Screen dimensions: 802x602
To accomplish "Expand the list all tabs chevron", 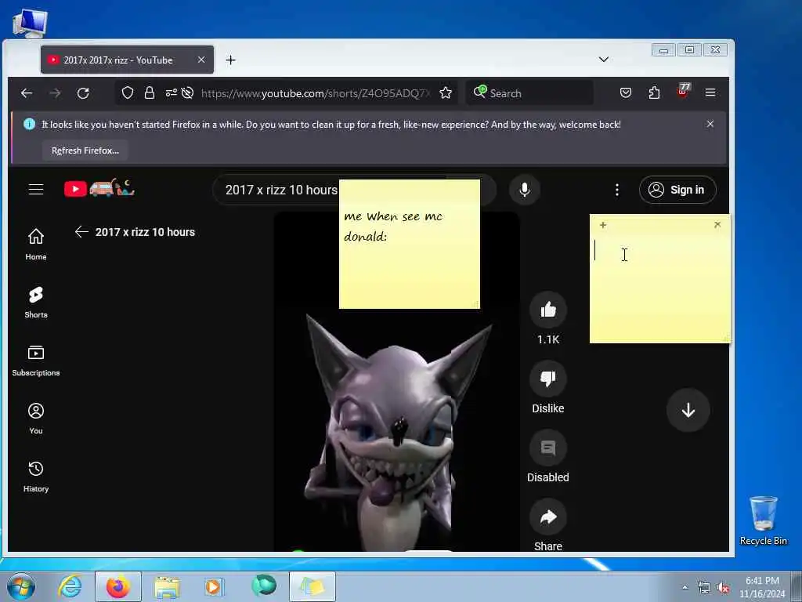I will pos(604,60).
